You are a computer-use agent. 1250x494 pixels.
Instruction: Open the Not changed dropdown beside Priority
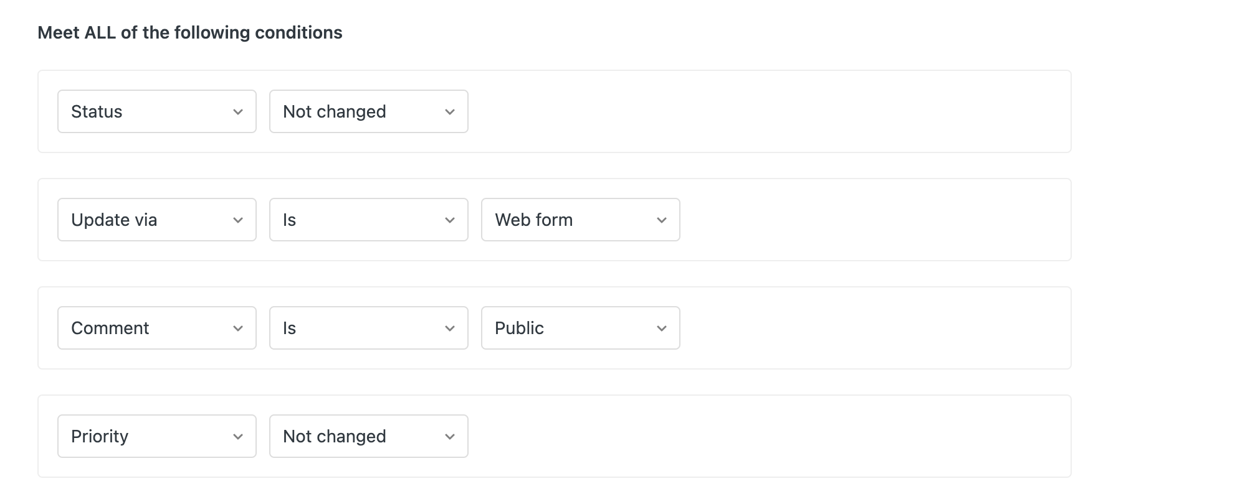tap(368, 436)
